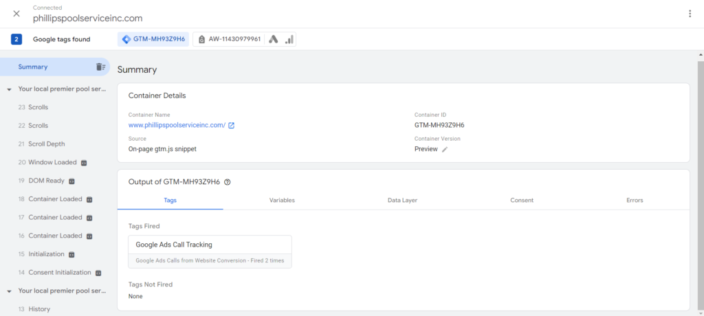The height and width of the screenshot is (316, 704).
Task: Click the API icon beside 17 Container Loaded
Action: [89, 218]
